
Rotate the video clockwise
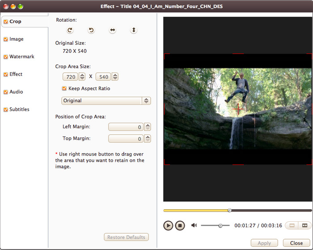70,30
